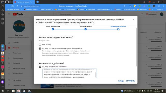Click the comment text area scrollbar
The image size is (166, 93).
click(x=96, y=75)
